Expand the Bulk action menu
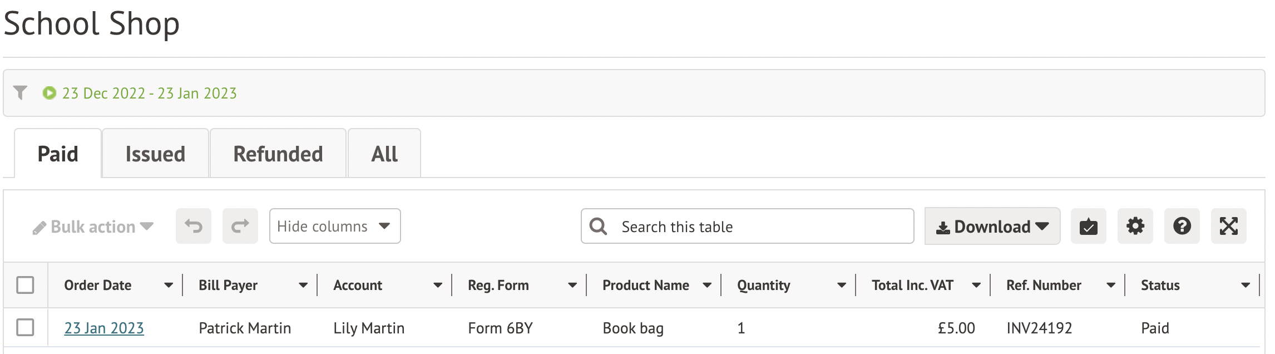Screen dimensions: 1275x354 (x=93, y=227)
